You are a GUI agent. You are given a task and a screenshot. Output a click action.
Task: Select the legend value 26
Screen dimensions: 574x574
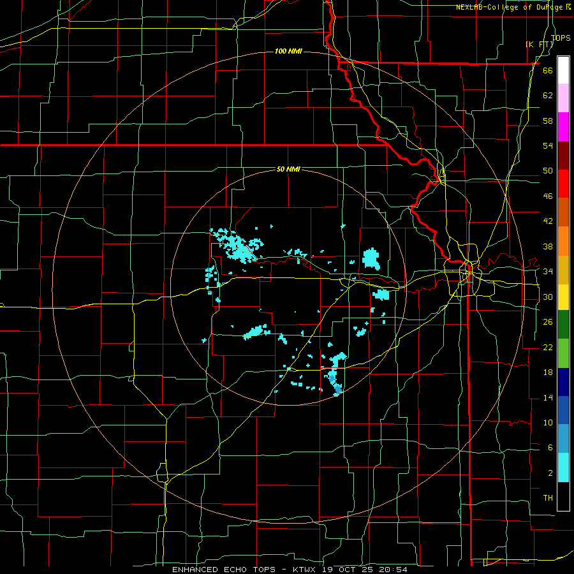pos(548,322)
